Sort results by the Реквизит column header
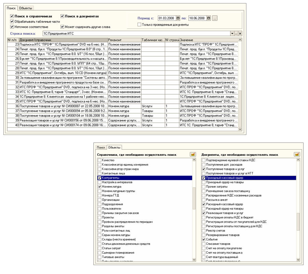The image size is (308, 274). click(124, 40)
